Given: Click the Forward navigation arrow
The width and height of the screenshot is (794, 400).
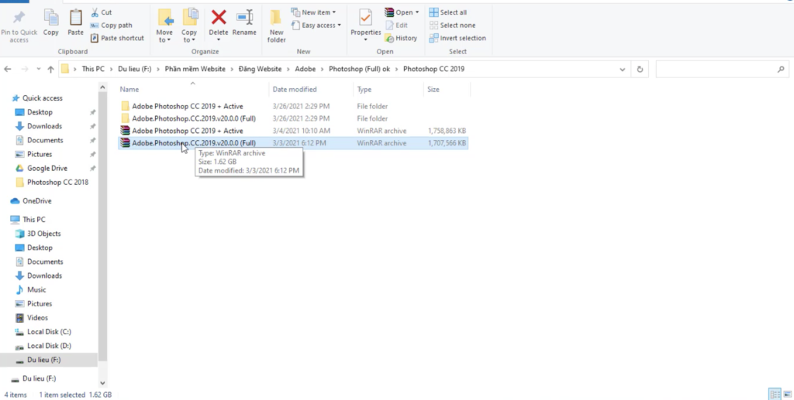Looking at the screenshot, I should [x=24, y=69].
